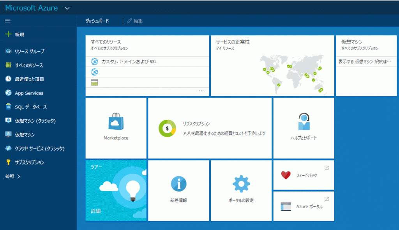Open カスタム ドメインおよび SSL resource
399x230 pixels.
point(129,61)
